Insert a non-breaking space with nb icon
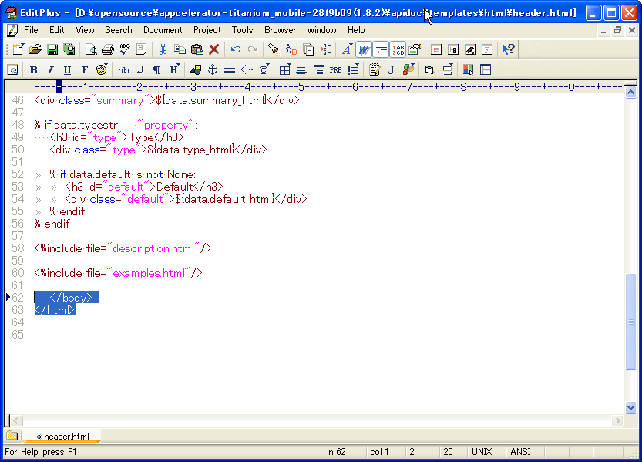642x462 pixels. tap(123, 70)
